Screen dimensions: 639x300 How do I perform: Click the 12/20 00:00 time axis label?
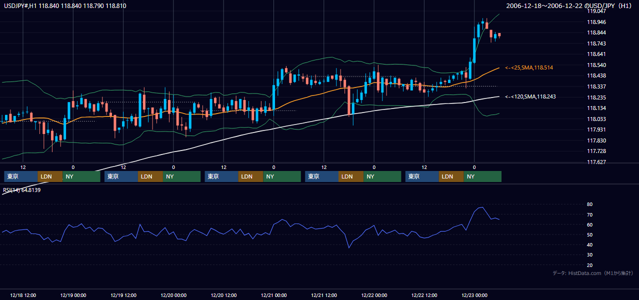click(x=173, y=295)
